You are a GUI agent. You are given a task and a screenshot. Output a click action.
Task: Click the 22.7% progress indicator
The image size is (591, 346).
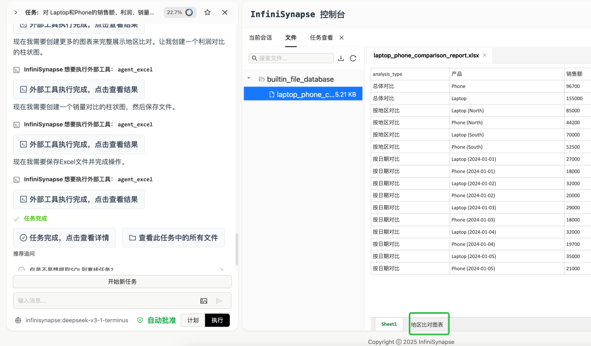tap(180, 13)
